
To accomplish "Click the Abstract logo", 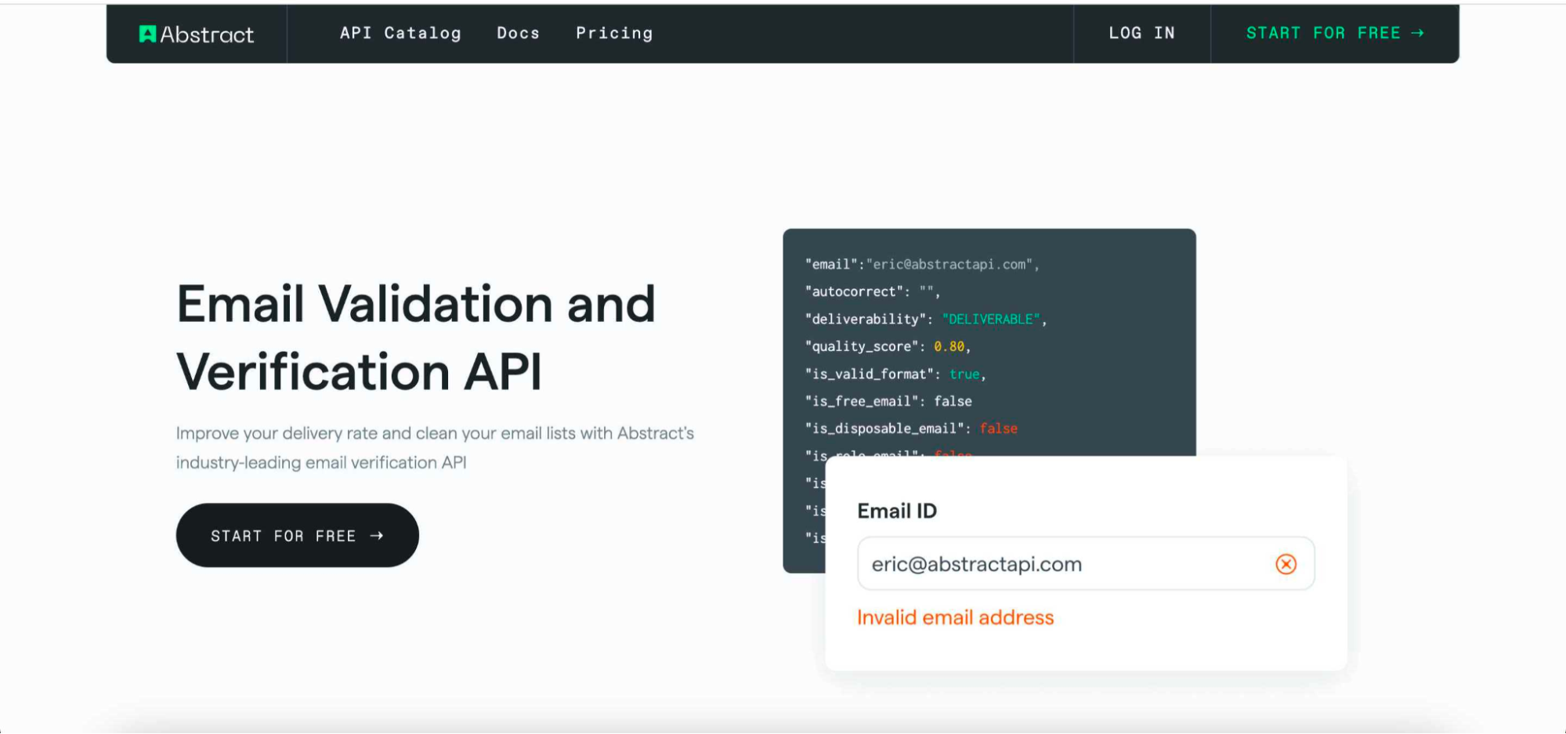I will click(197, 34).
